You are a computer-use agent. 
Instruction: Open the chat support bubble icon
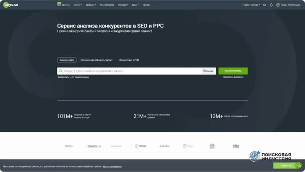298,166
